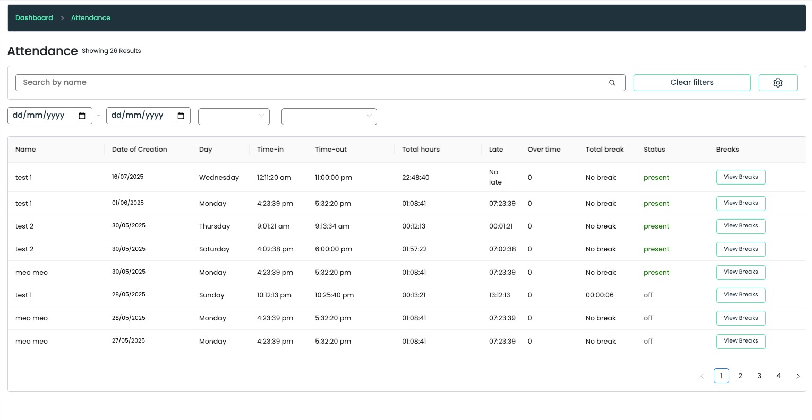The height and width of the screenshot is (420, 812).
Task: View Breaks for the 16/07/2025 test 1 record
Action: (x=741, y=177)
